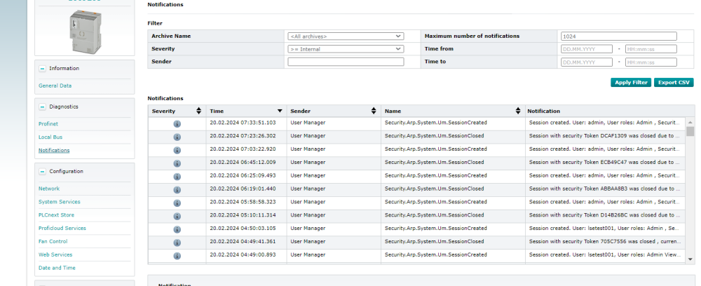Image resolution: width=701 pixels, height=286 pixels.
Task: Sort notifications by Severity column arrows
Action: pos(198,111)
